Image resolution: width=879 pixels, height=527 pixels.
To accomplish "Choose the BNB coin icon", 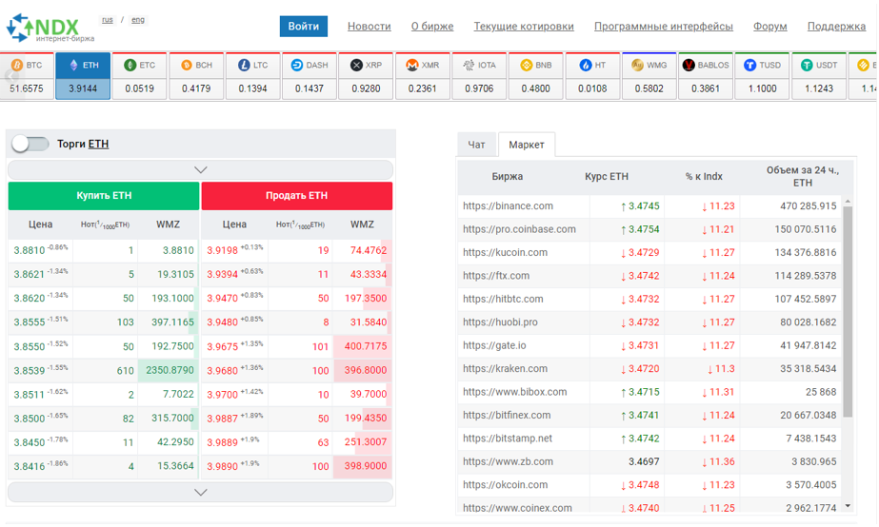I will pyautogui.click(x=526, y=65).
